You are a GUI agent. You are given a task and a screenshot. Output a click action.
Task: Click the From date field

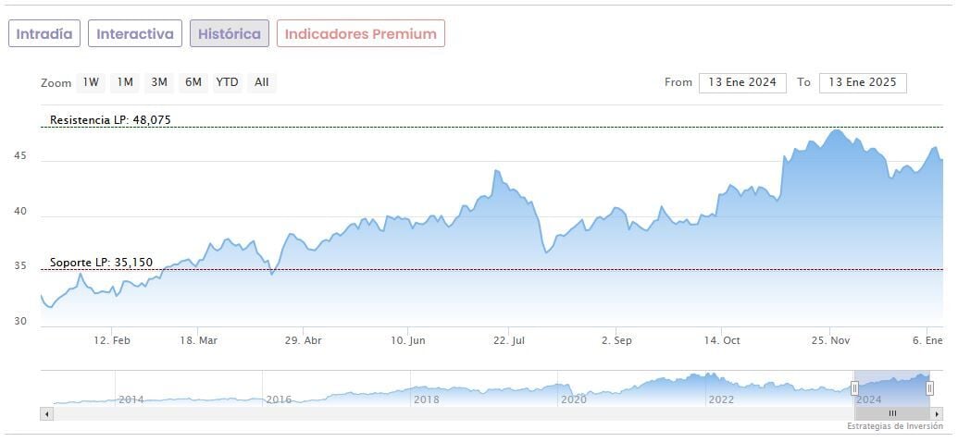click(742, 82)
